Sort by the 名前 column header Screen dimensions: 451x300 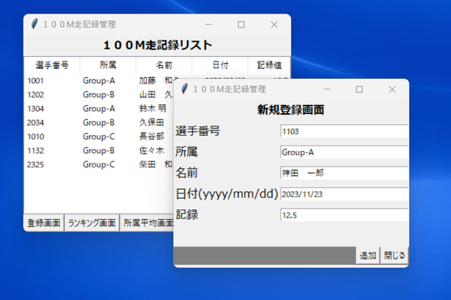pyautogui.click(x=164, y=65)
